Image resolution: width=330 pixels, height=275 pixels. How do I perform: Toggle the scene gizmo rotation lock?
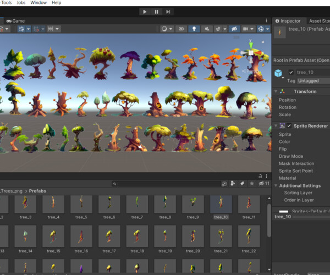pos(263,42)
